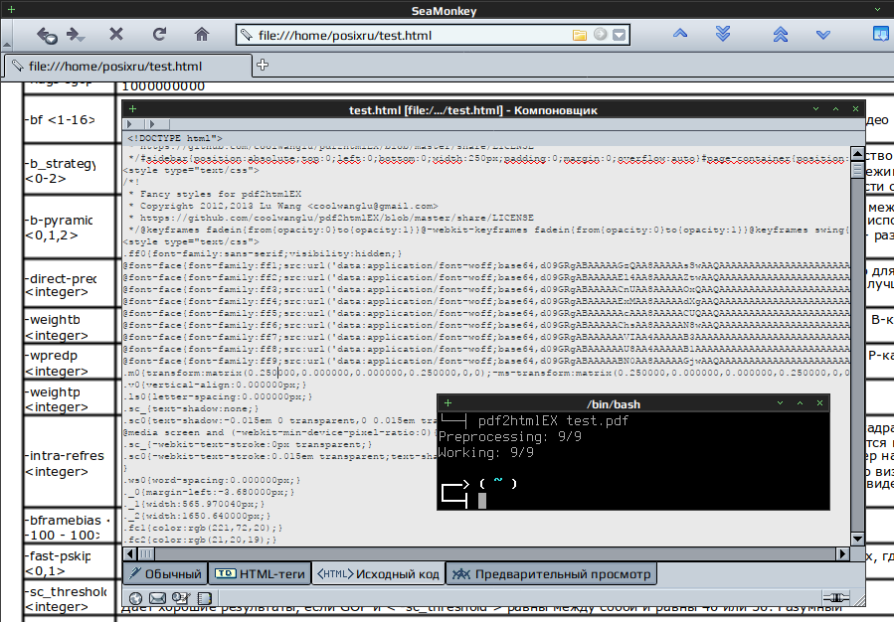Switch to the Обычный editing tab
Image resolution: width=894 pixels, height=622 pixels.
(x=165, y=574)
